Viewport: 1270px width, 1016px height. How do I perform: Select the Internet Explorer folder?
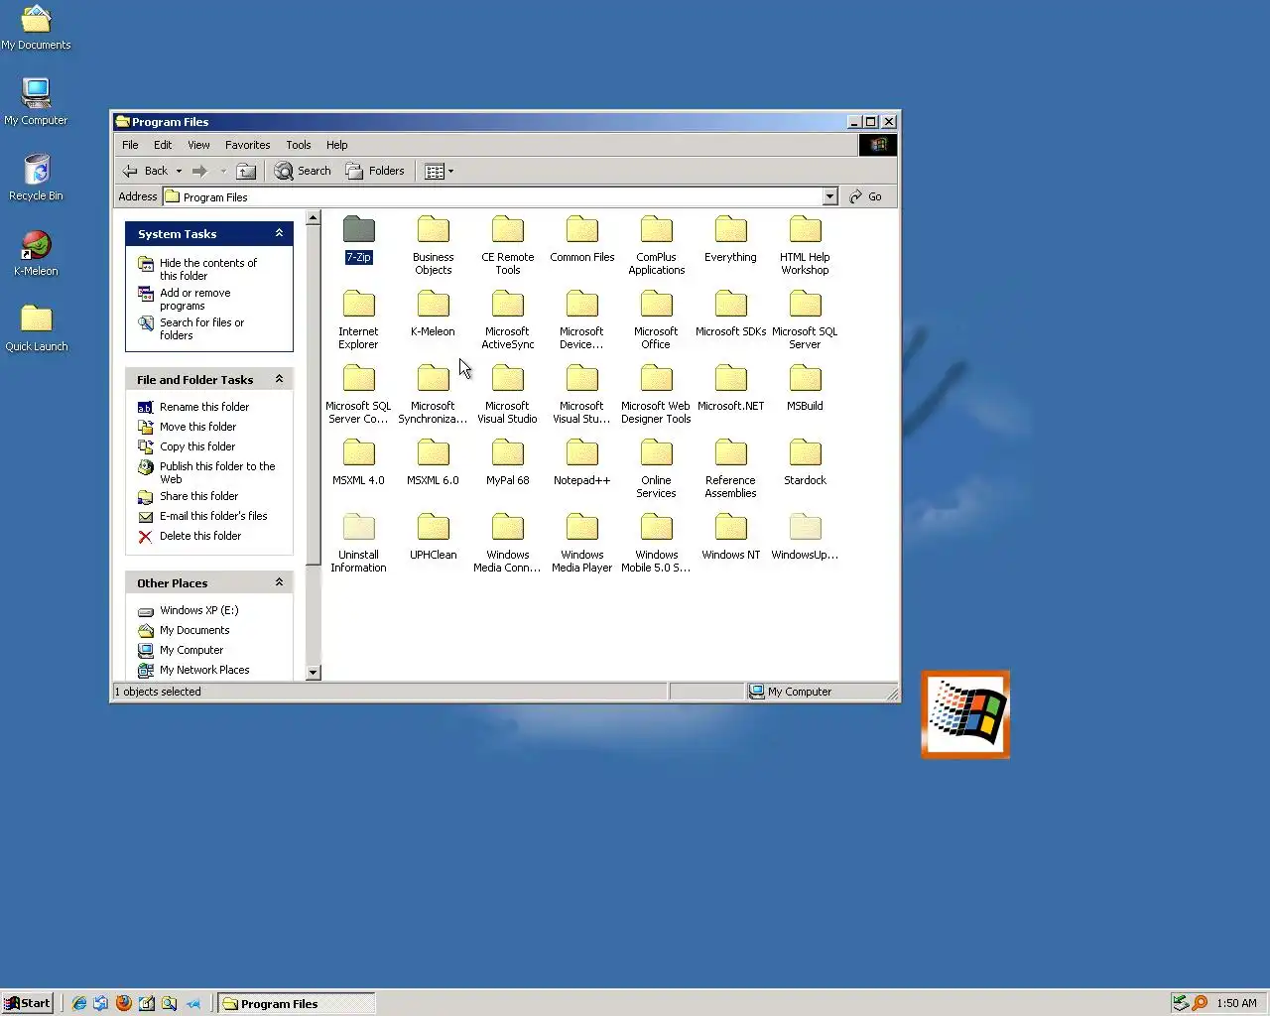tap(358, 318)
